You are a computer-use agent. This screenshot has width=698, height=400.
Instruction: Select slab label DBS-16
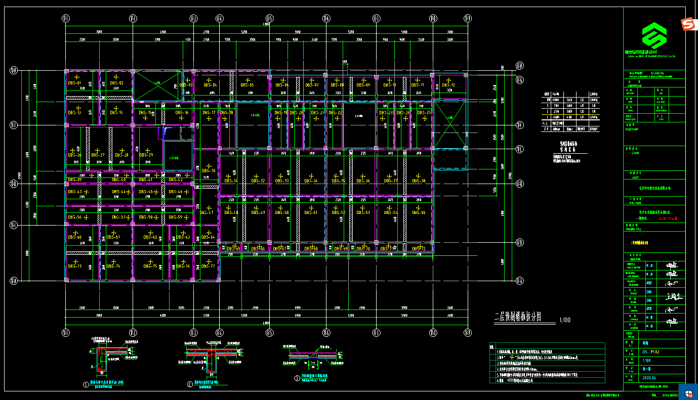pos(182,112)
